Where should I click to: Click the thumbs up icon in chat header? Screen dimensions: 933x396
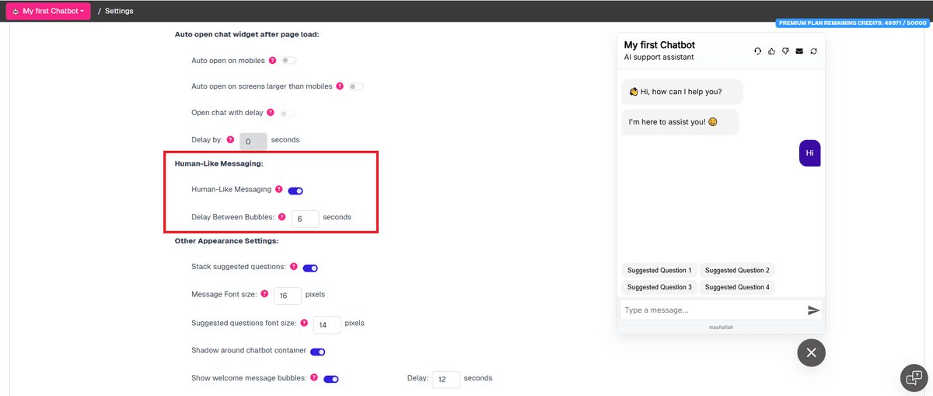coord(771,51)
